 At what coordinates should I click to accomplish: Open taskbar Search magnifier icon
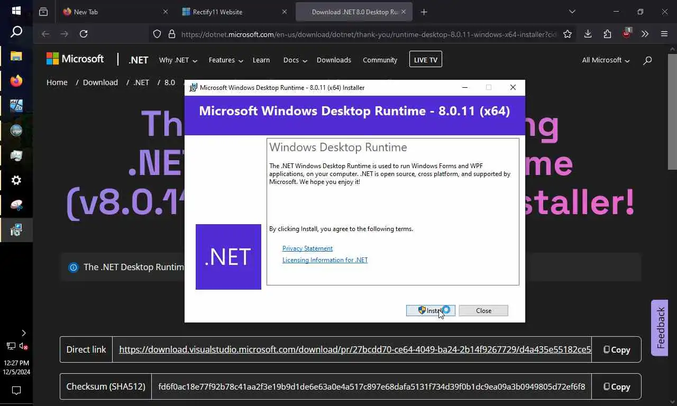tap(16, 32)
